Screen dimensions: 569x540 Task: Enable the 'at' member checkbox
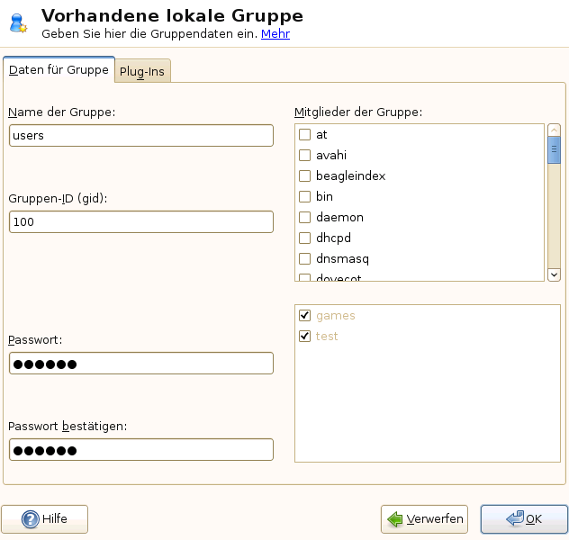305,135
